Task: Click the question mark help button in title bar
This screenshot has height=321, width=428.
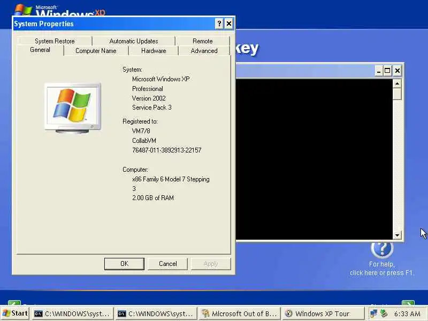Action: coord(219,24)
